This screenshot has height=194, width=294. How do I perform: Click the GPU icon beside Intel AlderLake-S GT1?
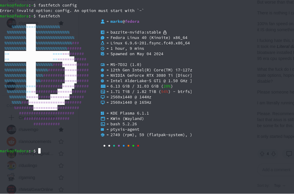pyautogui.click(x=103, y=81)
